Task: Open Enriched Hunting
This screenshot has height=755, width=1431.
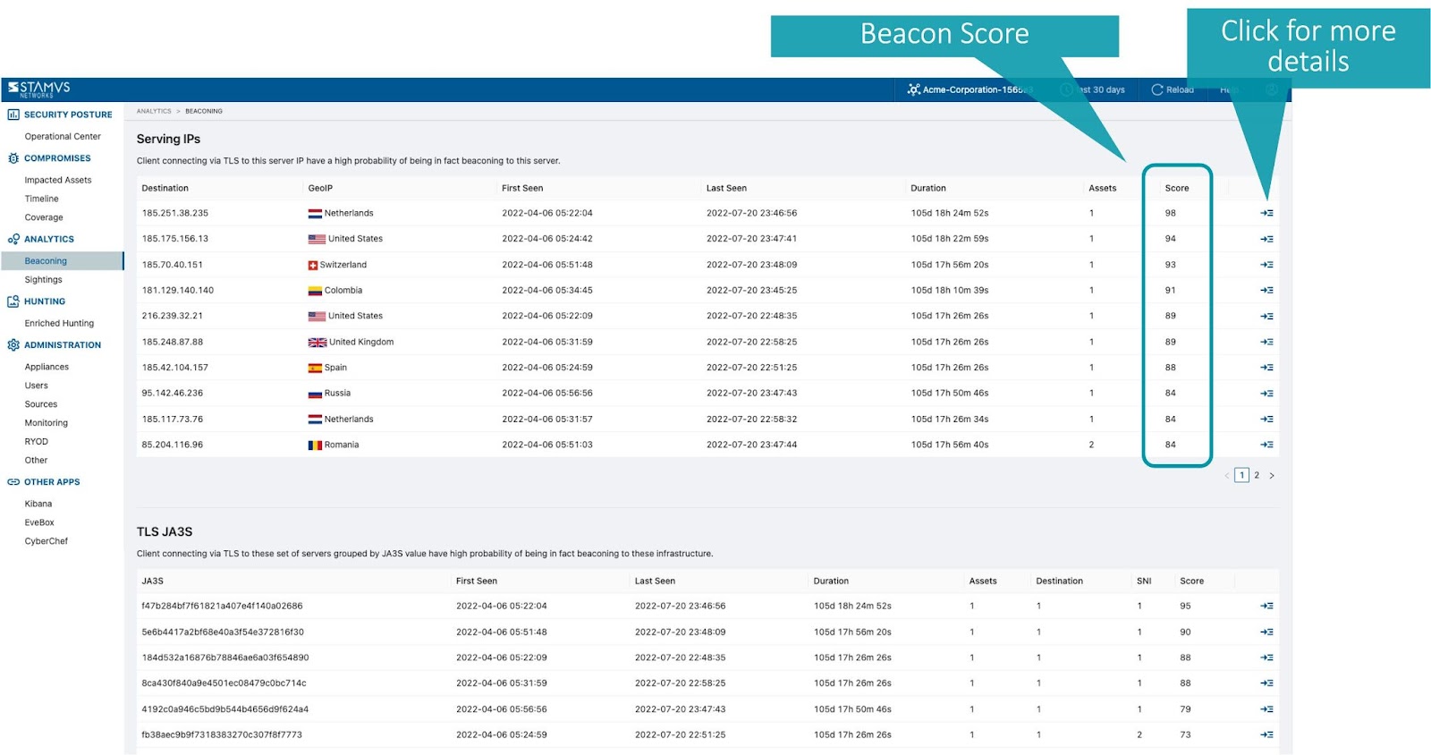Action: [x=59, y=323]
